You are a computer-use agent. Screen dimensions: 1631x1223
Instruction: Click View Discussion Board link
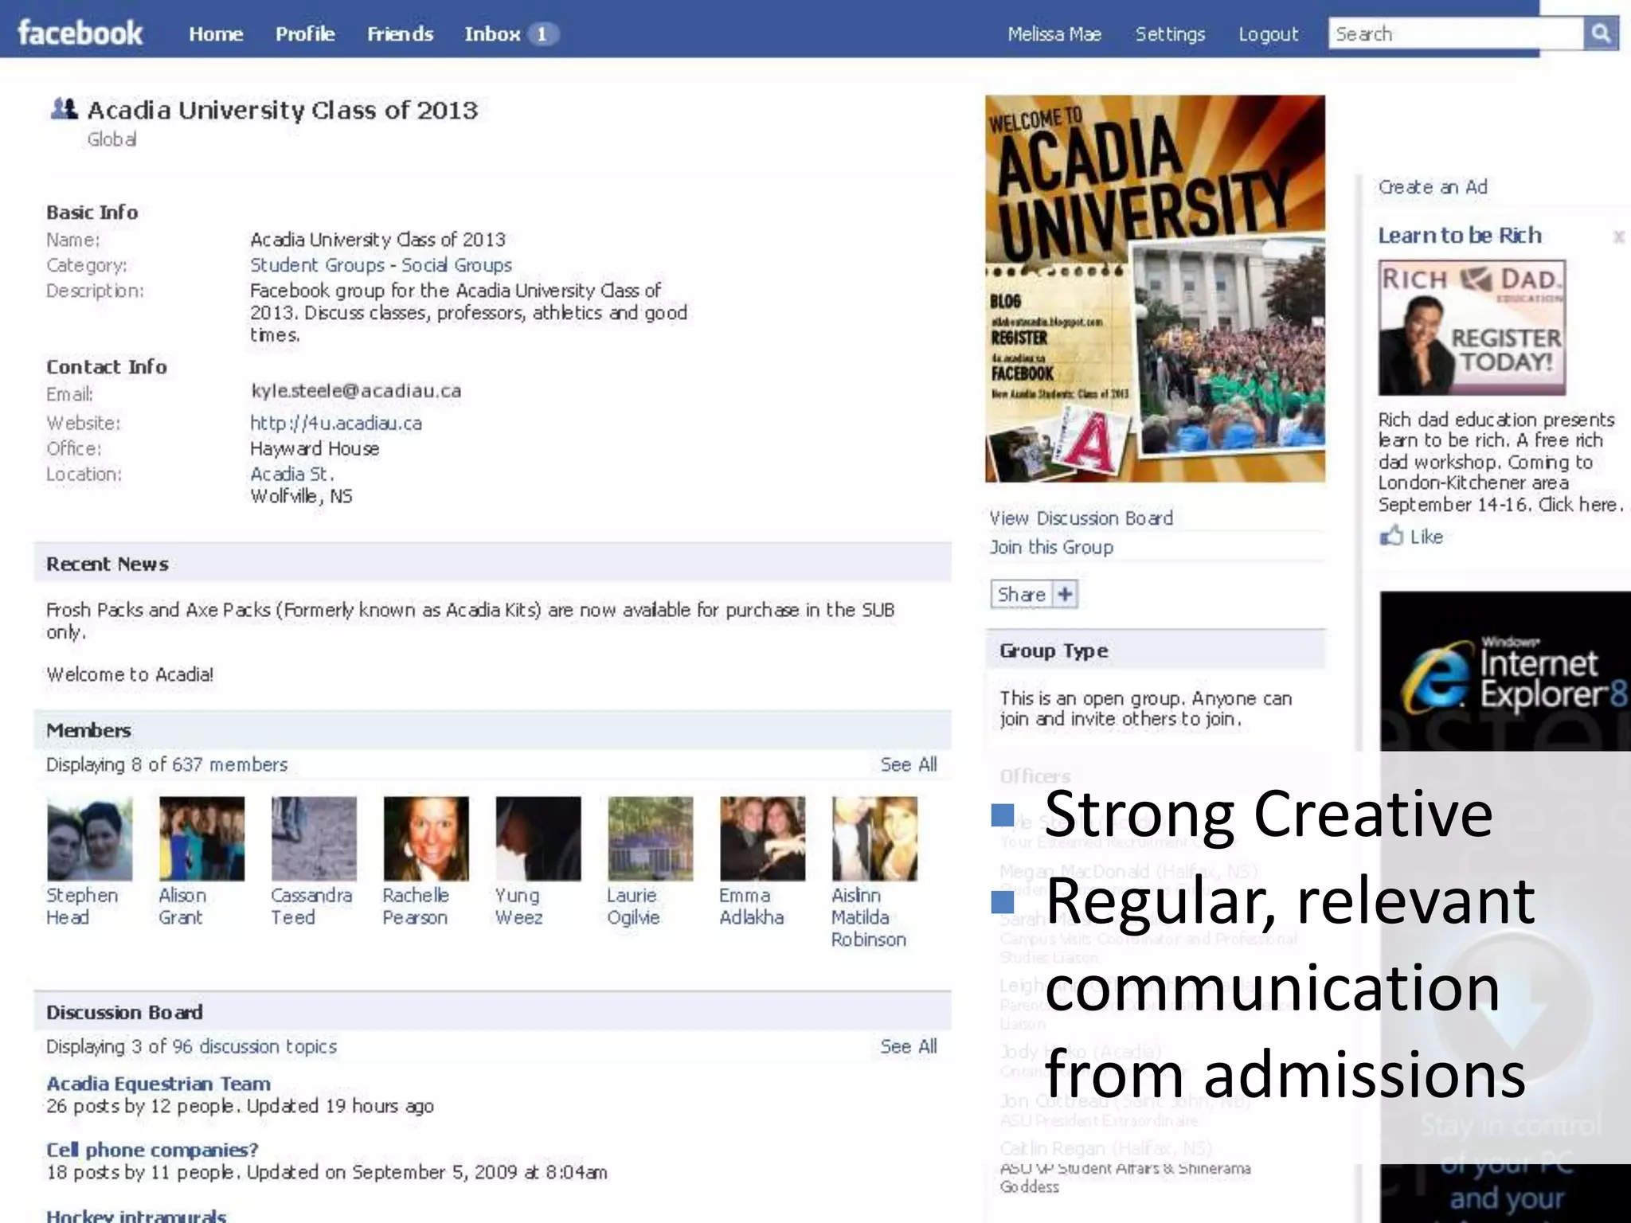1081,518
